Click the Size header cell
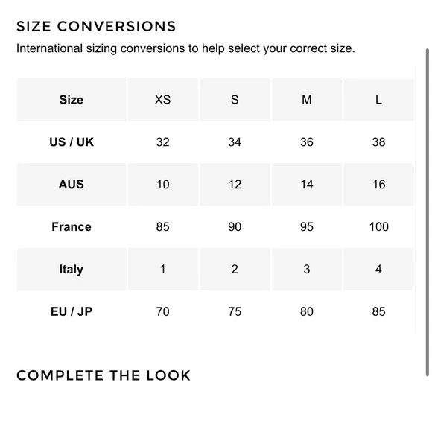432x432 pixels. (x=72, y=100)
